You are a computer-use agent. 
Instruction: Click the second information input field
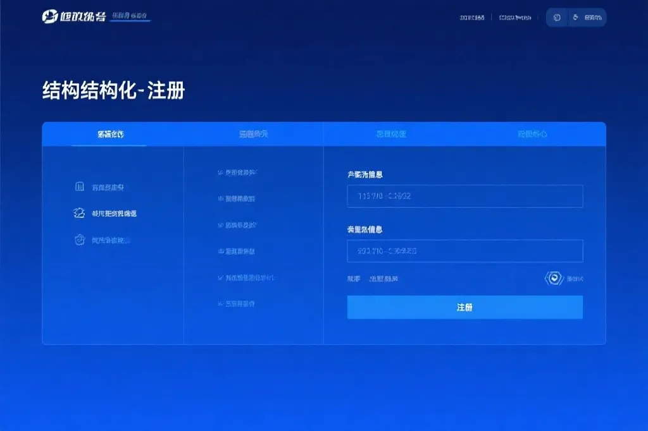(x=464, y=251)
